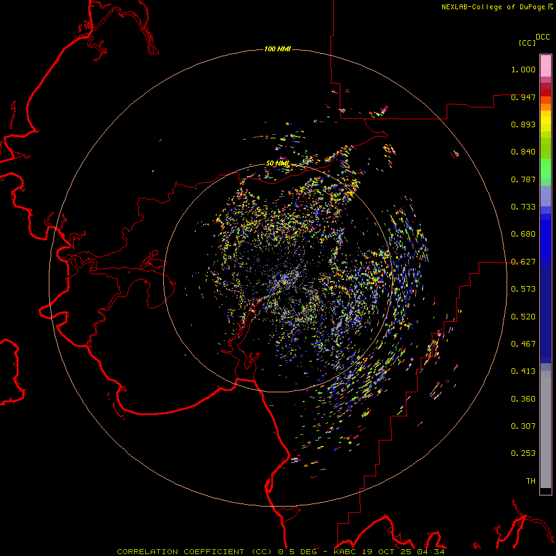Click the NEXLAB-College of DuPage watermark
Image resolution: width=556 pixels, height=556 pixels.
(497, 7)
